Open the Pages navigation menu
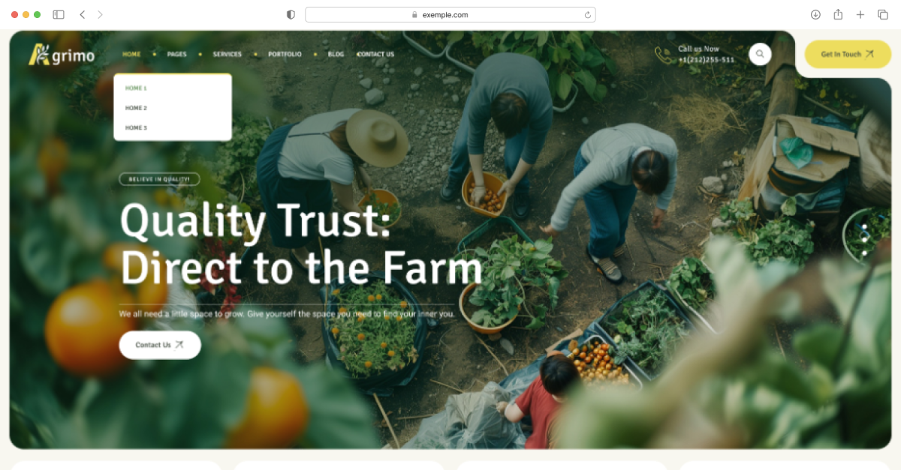This screenshot has width=901, height=470. [176, 54]
